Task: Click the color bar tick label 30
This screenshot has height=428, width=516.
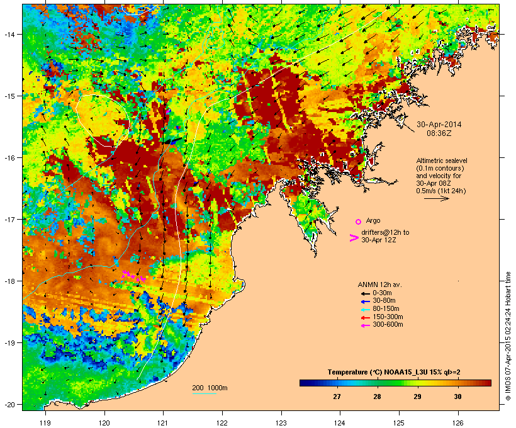Action: click(x=457, y=397)
